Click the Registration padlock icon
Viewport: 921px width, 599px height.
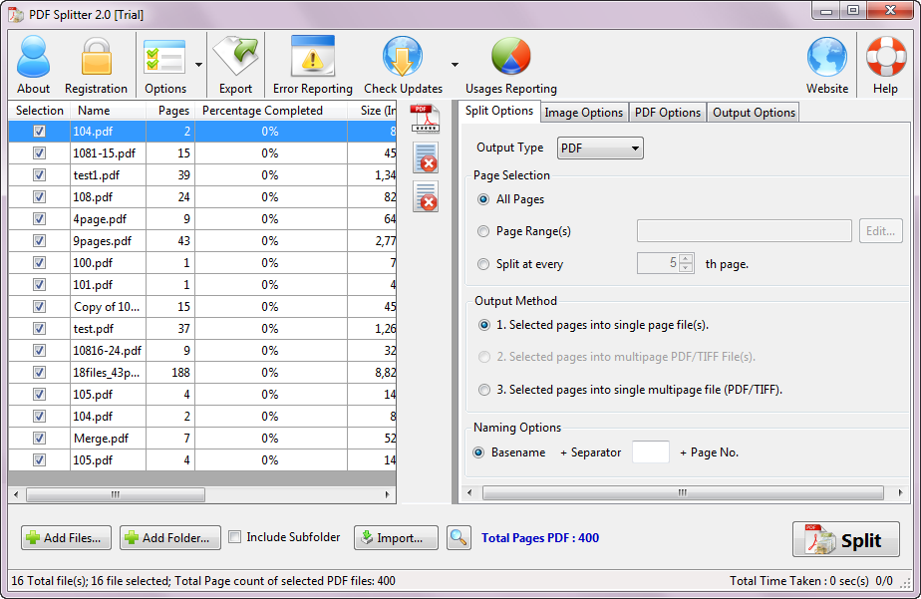coord(96,59)
